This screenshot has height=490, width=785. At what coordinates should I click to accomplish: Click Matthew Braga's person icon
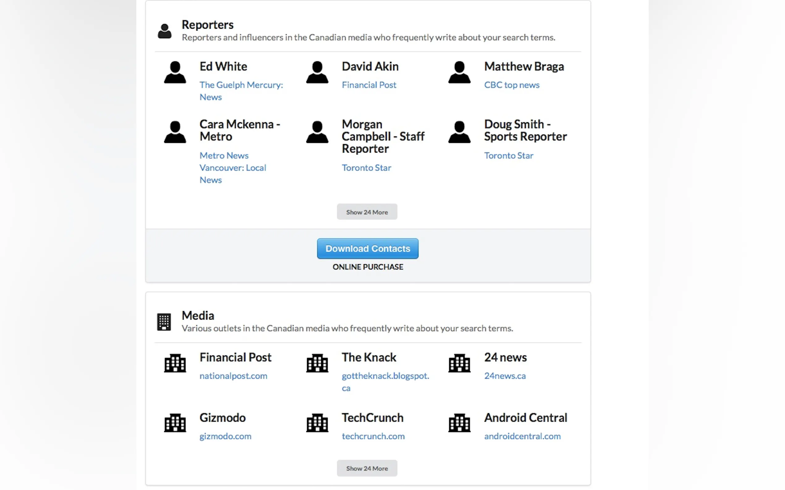tap(459, 72)
